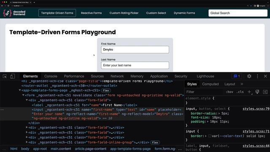
Task: Open Custom Rating Picker page
Action: pos(124,13)
